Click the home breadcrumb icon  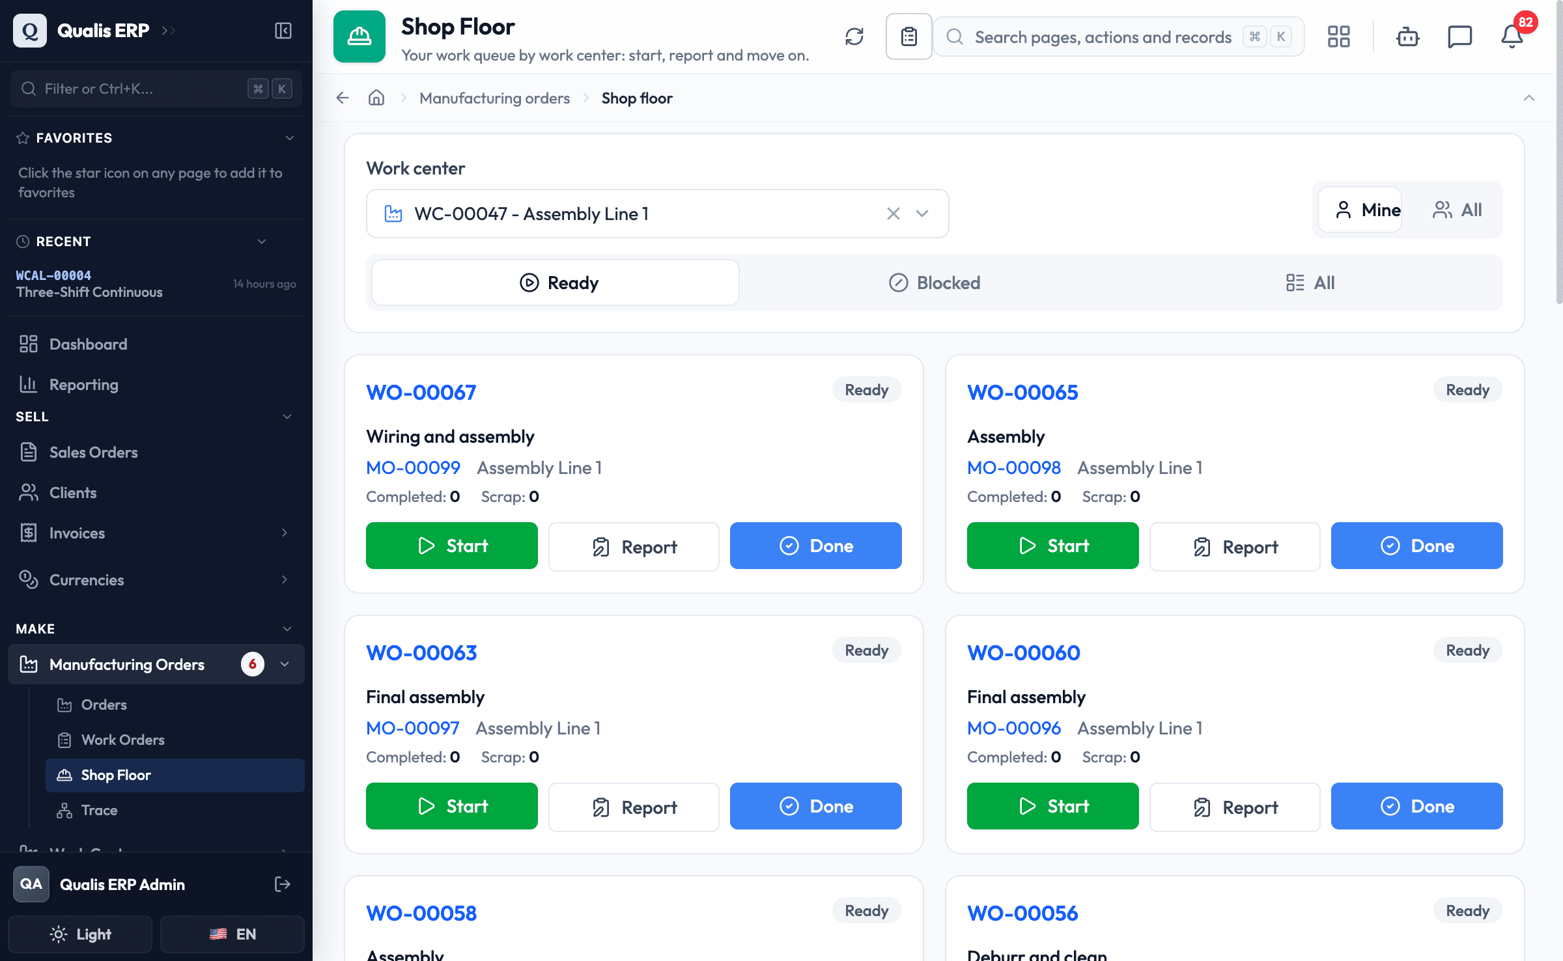point(376,98)
